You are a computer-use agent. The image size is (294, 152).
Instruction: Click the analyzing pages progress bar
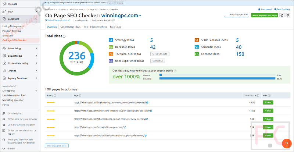coord(237,17)
